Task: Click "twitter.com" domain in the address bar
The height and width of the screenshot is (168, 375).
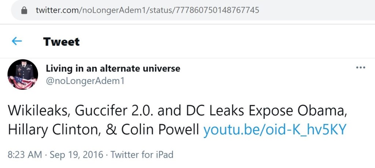Action: point(57,10)
